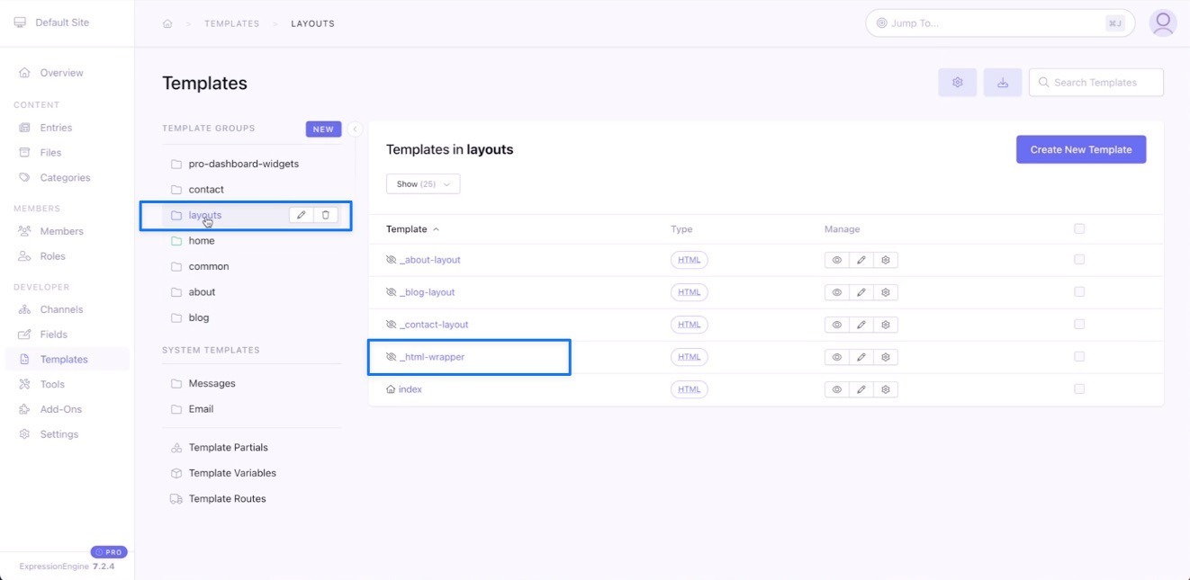Click the pencil icon beside the layouts group
The width and height of the screenshot is (1190, 580).
301,214
